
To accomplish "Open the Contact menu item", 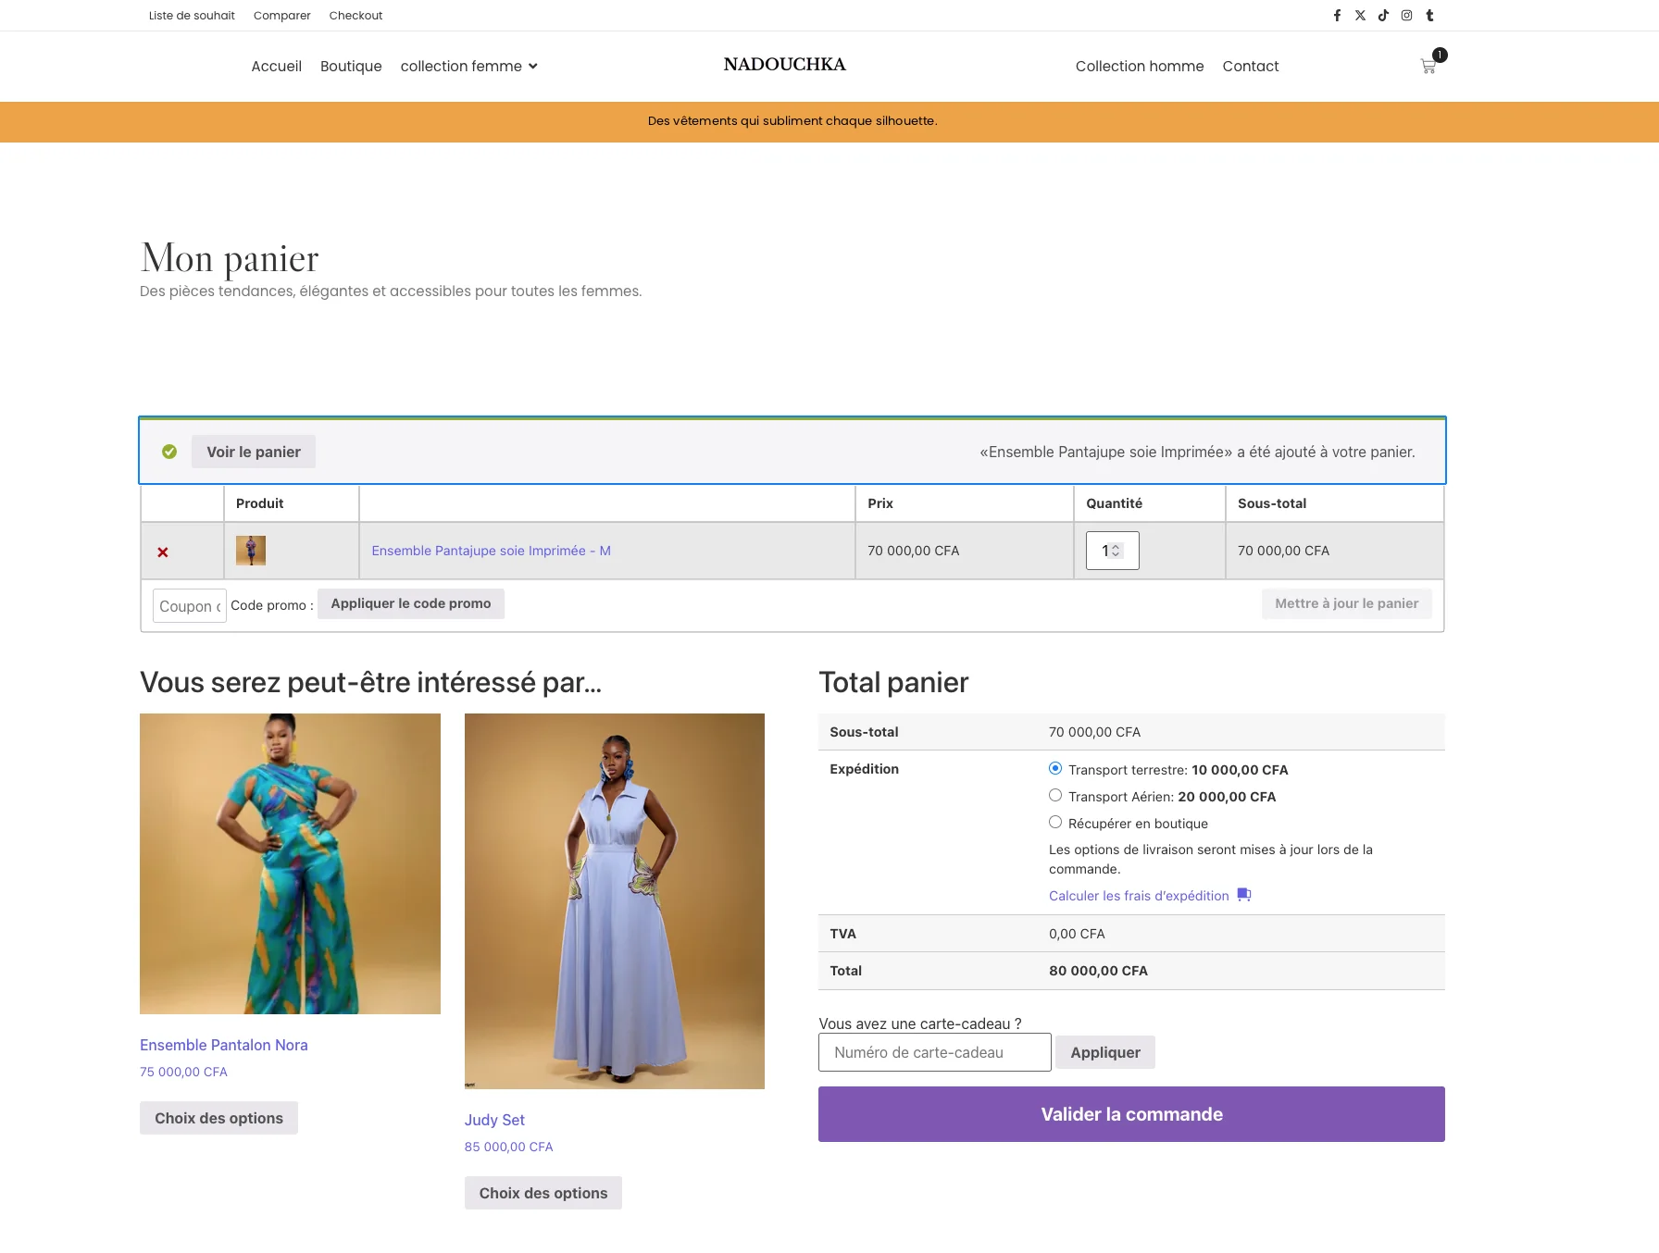I will (x=1251, y=67).
